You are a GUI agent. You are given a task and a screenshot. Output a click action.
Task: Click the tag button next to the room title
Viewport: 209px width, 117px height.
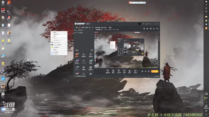click(110, 28)
